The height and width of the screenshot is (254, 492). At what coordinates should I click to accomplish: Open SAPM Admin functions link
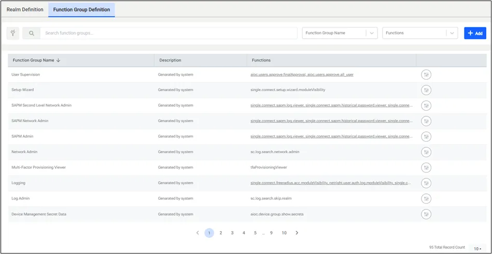[x=332, y=136]
